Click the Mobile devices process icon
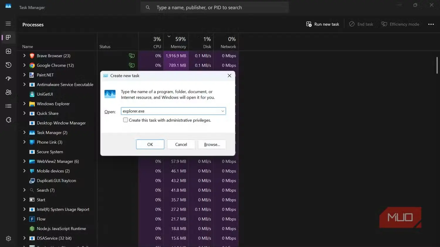The width and height of the screenshot is (440, 247). point(32,171)
